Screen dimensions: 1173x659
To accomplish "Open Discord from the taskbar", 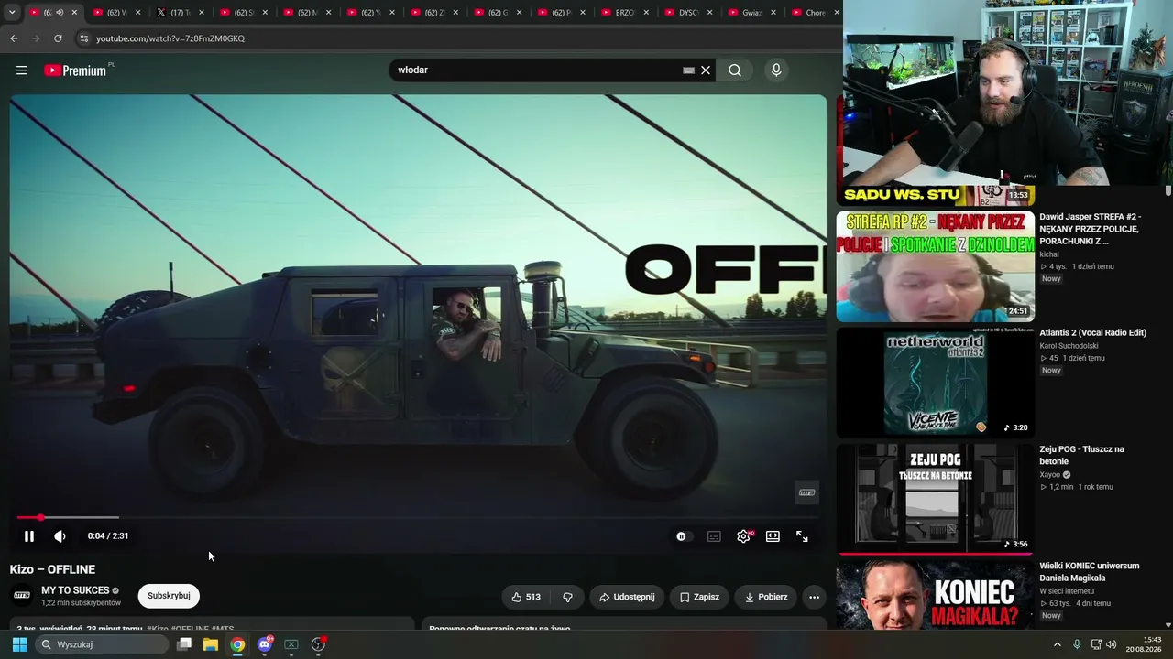I will [x=265, y=644].
